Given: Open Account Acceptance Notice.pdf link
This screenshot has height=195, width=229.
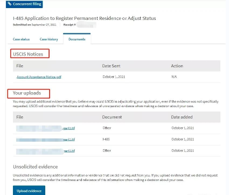Looking at the screenshot, I should [x=39, y=77].
